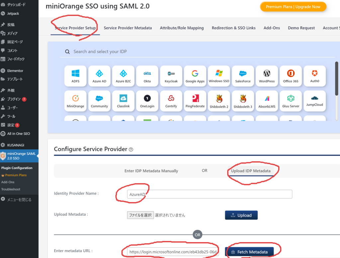Select the Google Apps IDP tile
Viewport: 340px width, 258px height.
(195, 76)
